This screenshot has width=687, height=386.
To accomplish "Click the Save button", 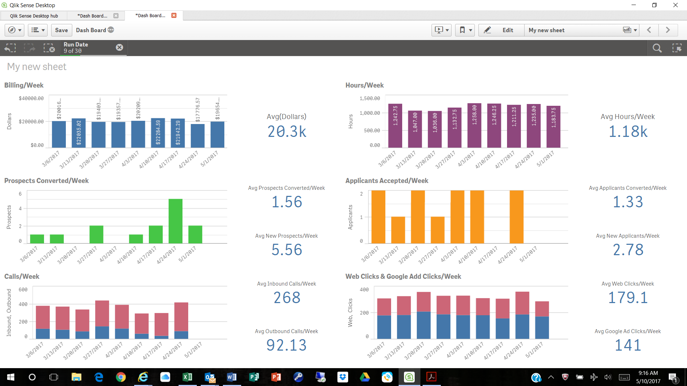I will 61,30.
